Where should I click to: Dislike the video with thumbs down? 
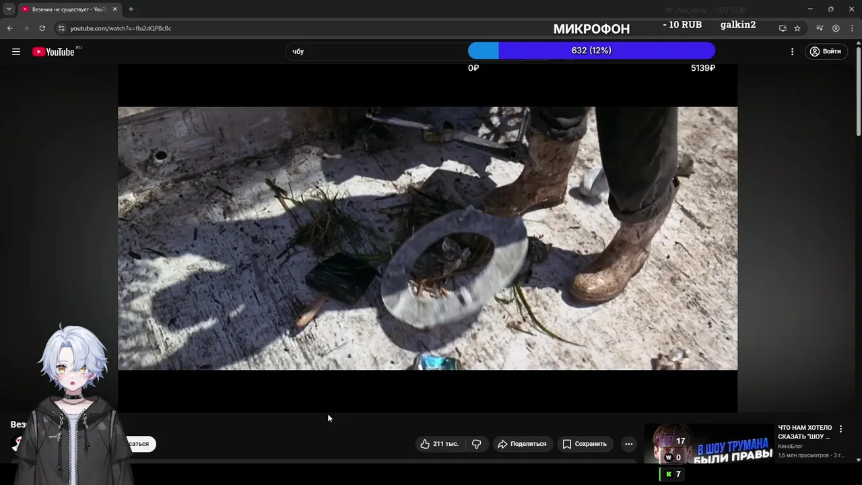(x=476, y=444)
